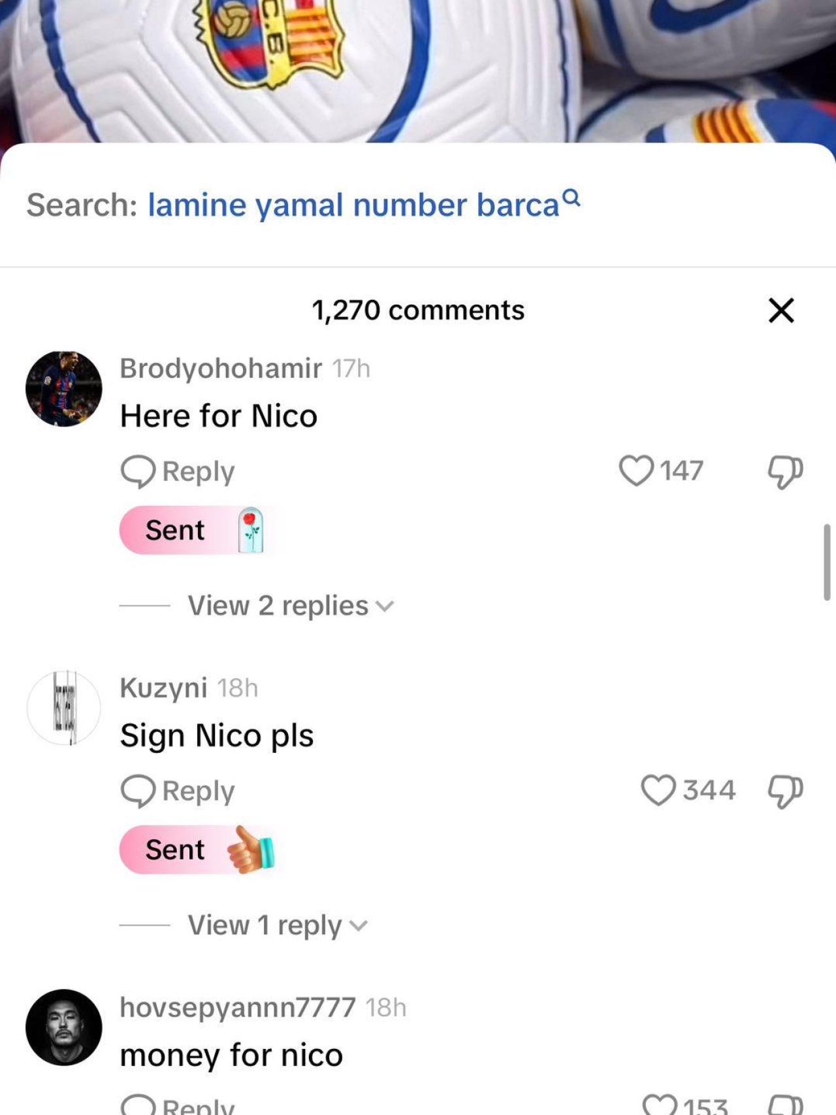Close the comments panel
Viewport: 836px width, 1115px height.
pos(781,310)
